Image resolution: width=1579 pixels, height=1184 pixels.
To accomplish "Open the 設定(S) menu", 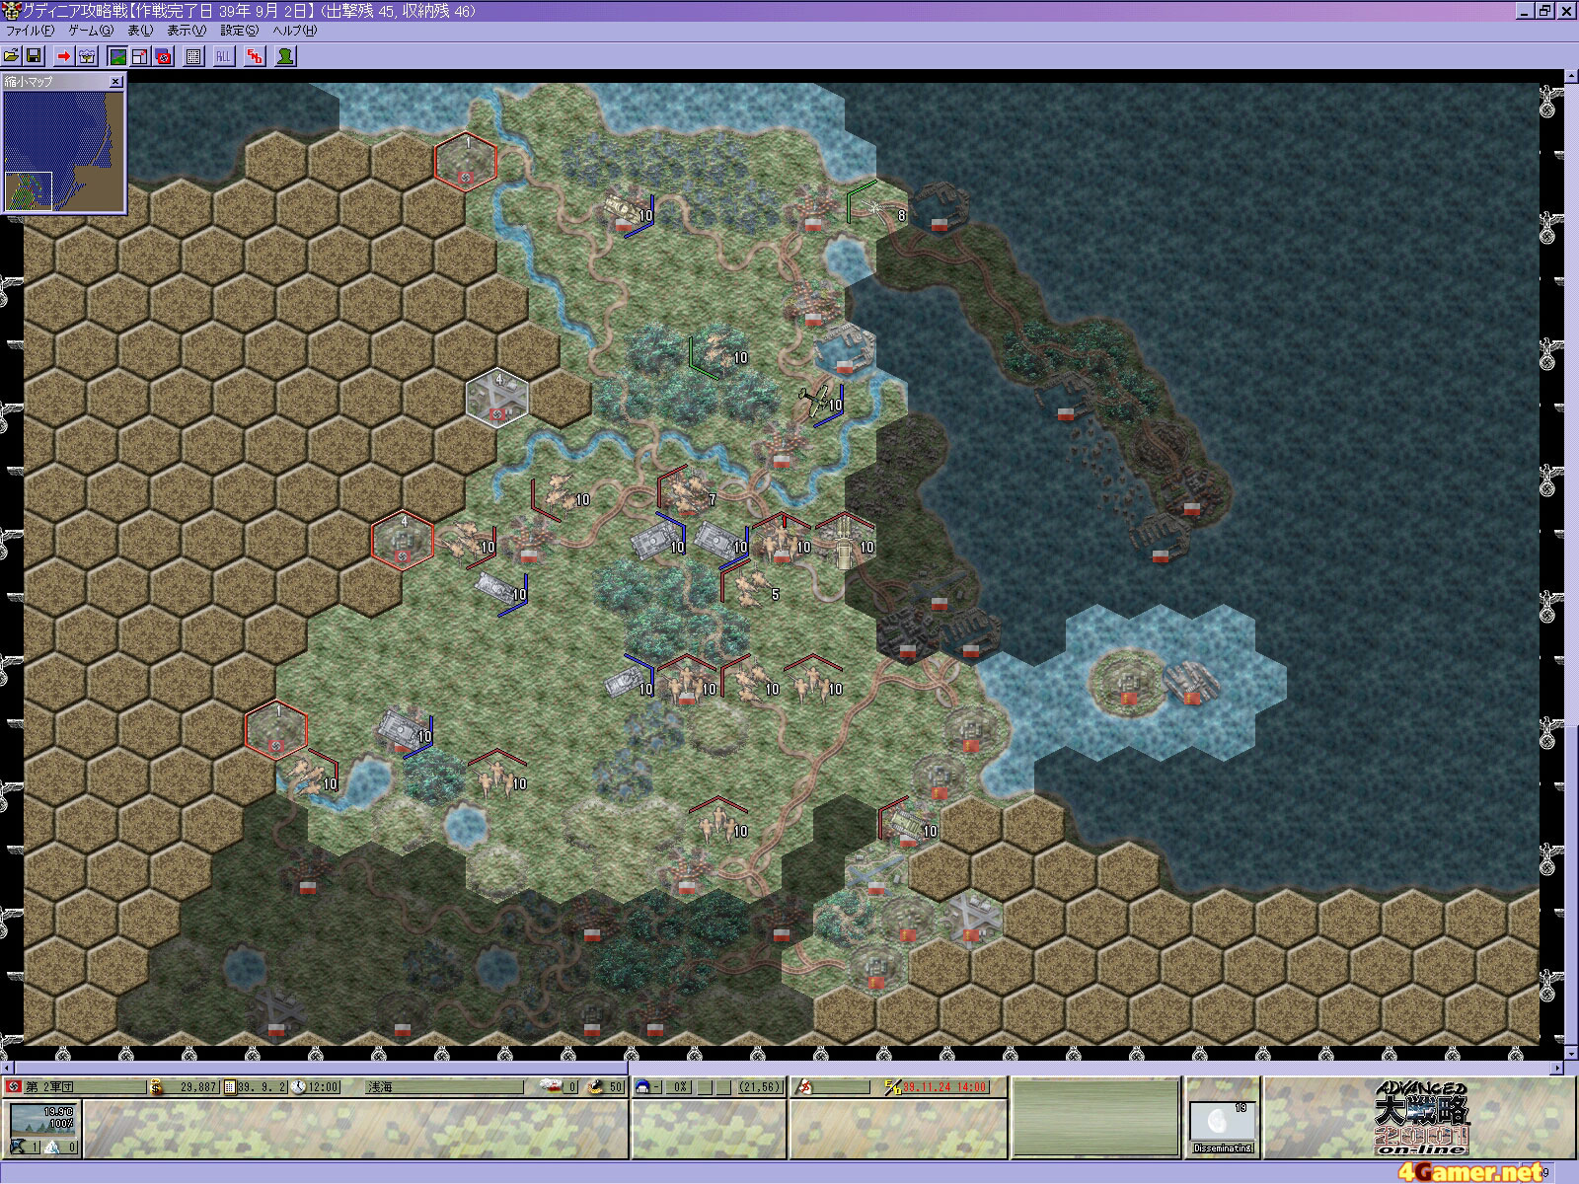I will [239, 31].
